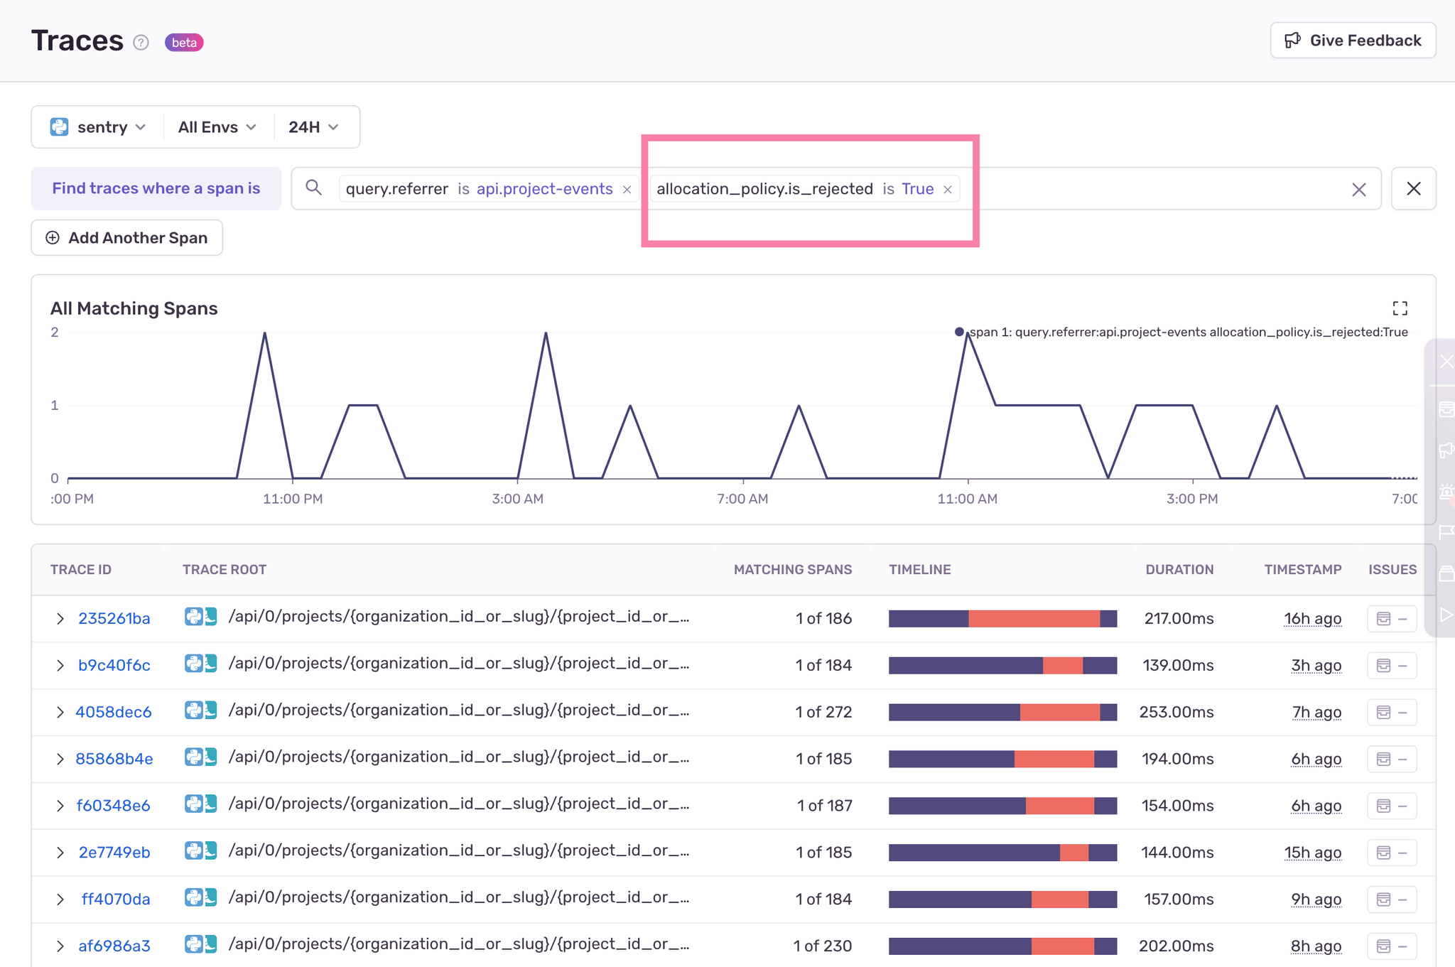Open trace f60348e6 details link
The width and height of the screenshot is (1455, 967).
(x=113, y=806)
